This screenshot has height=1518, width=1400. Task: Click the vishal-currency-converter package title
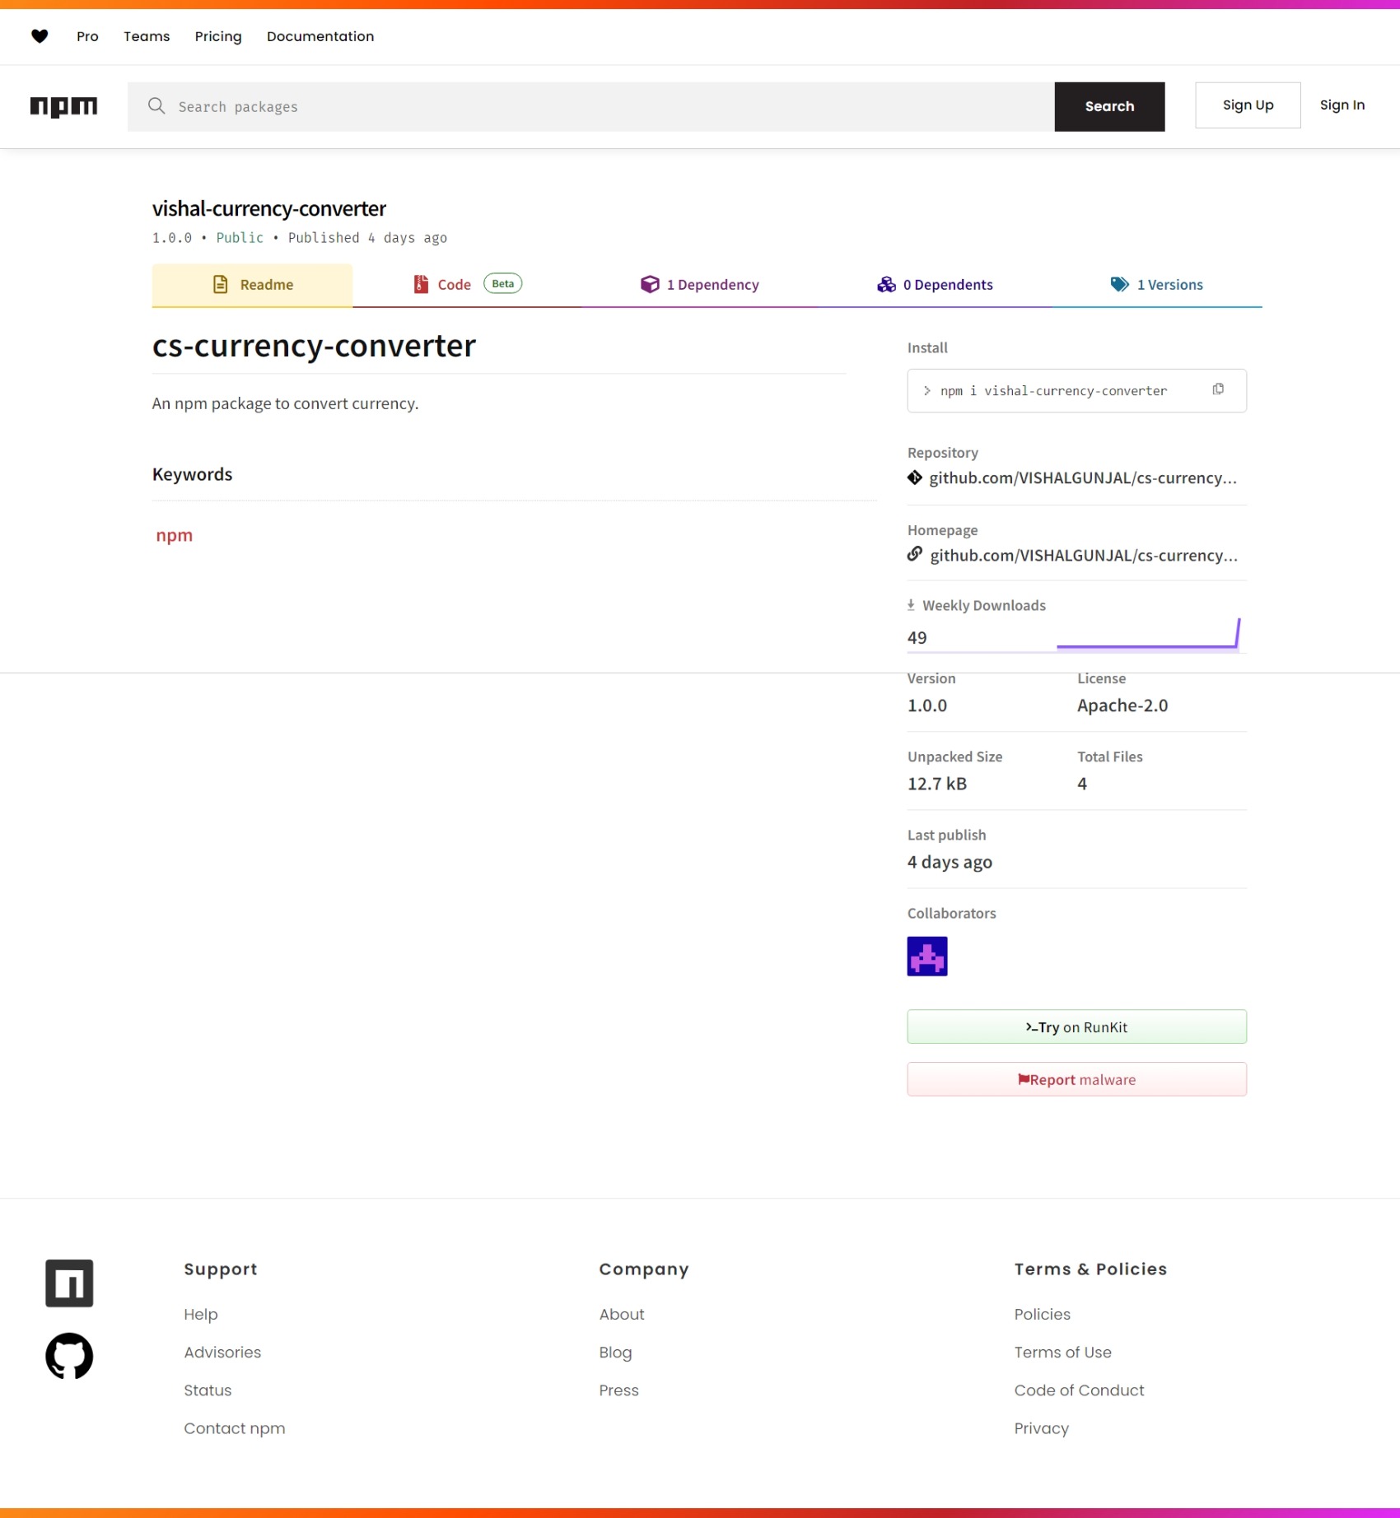pyautogui.click(x=269, y=208)
